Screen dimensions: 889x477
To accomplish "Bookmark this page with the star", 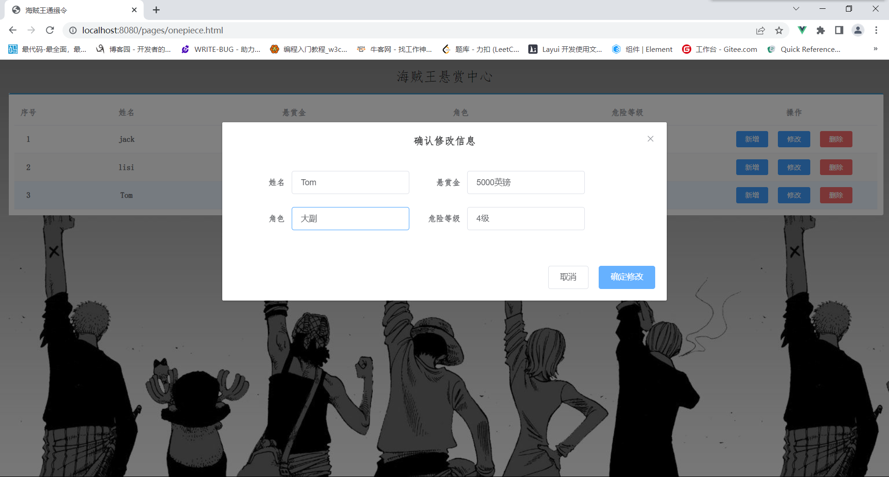I will [x=779, y=30].
